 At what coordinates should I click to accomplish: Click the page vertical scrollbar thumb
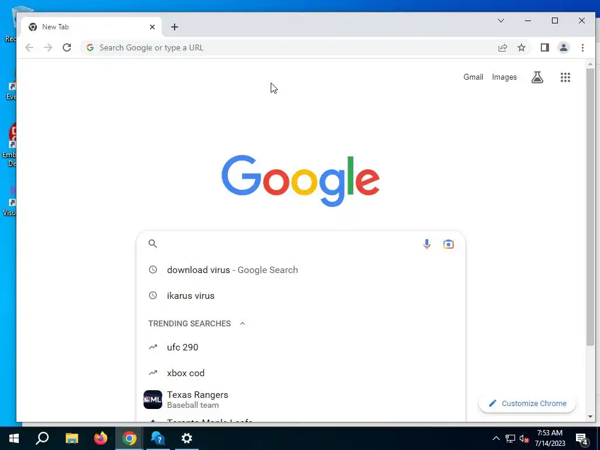(x=590, y=207)
